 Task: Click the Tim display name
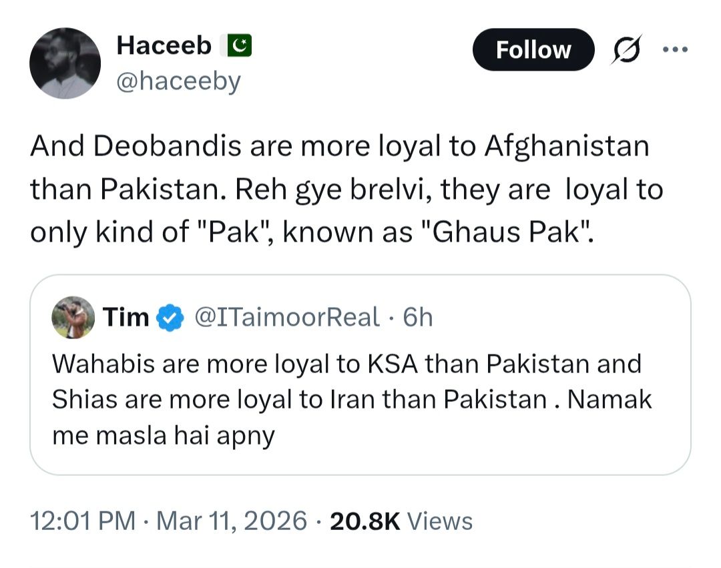pos(126,318)
